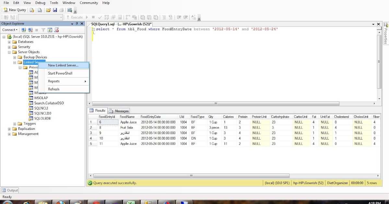This screenshot has width=389, height=204.
Task: Choose New Linked Server from context menu
Action: (x=64, y=65)
